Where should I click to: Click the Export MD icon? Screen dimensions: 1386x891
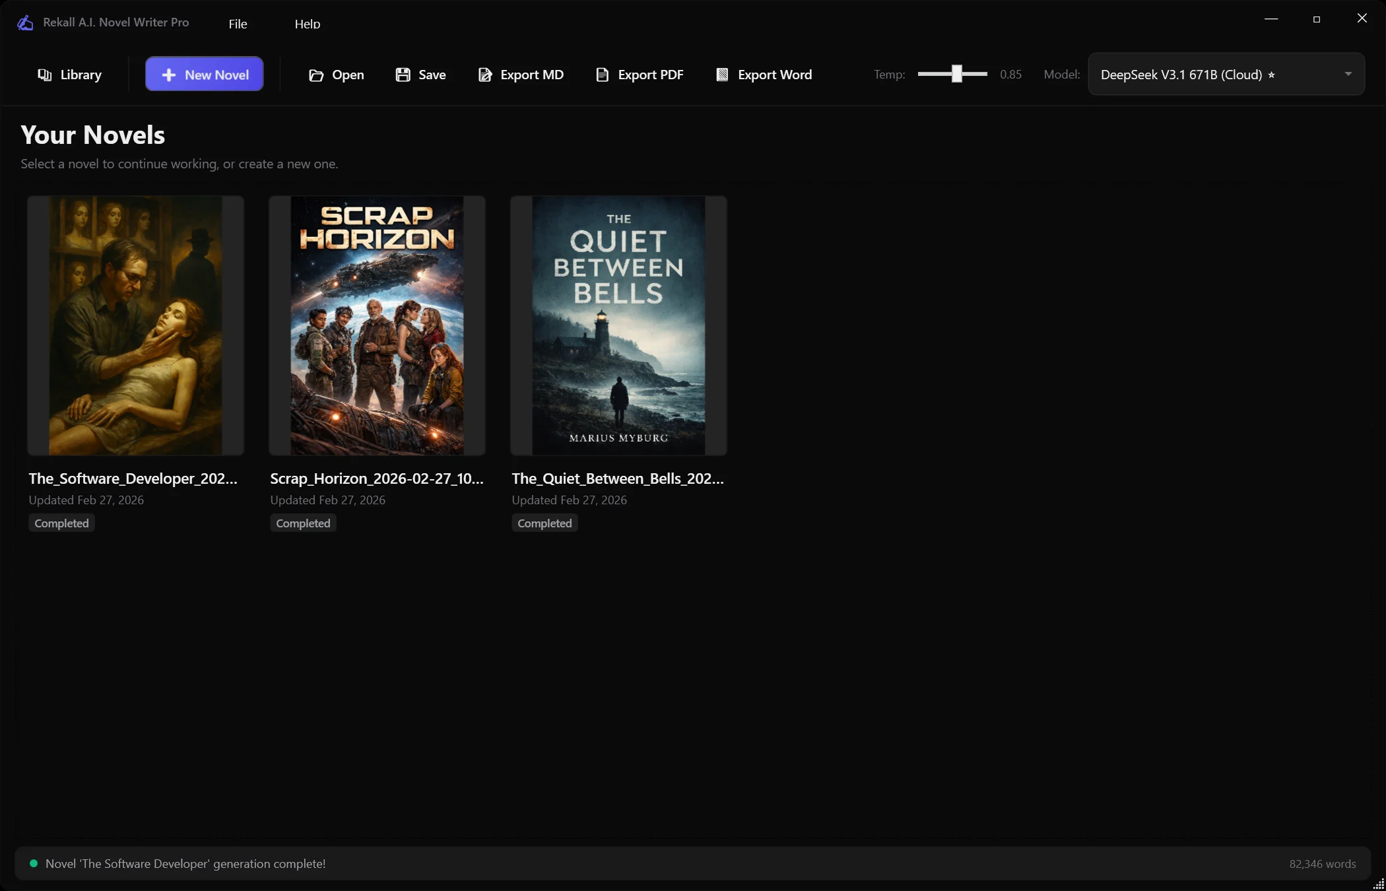(484, 75)
